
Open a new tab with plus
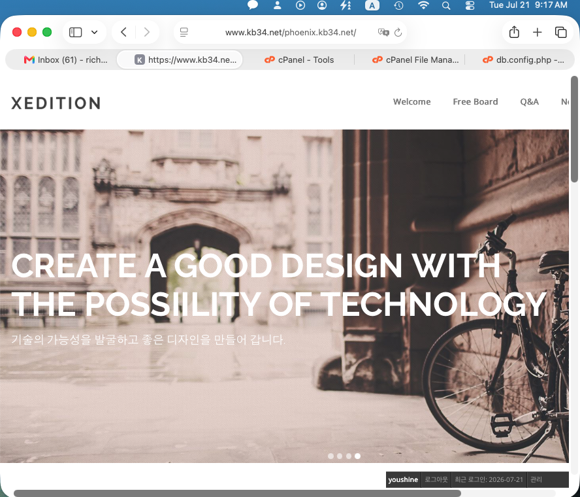(537, 32)
